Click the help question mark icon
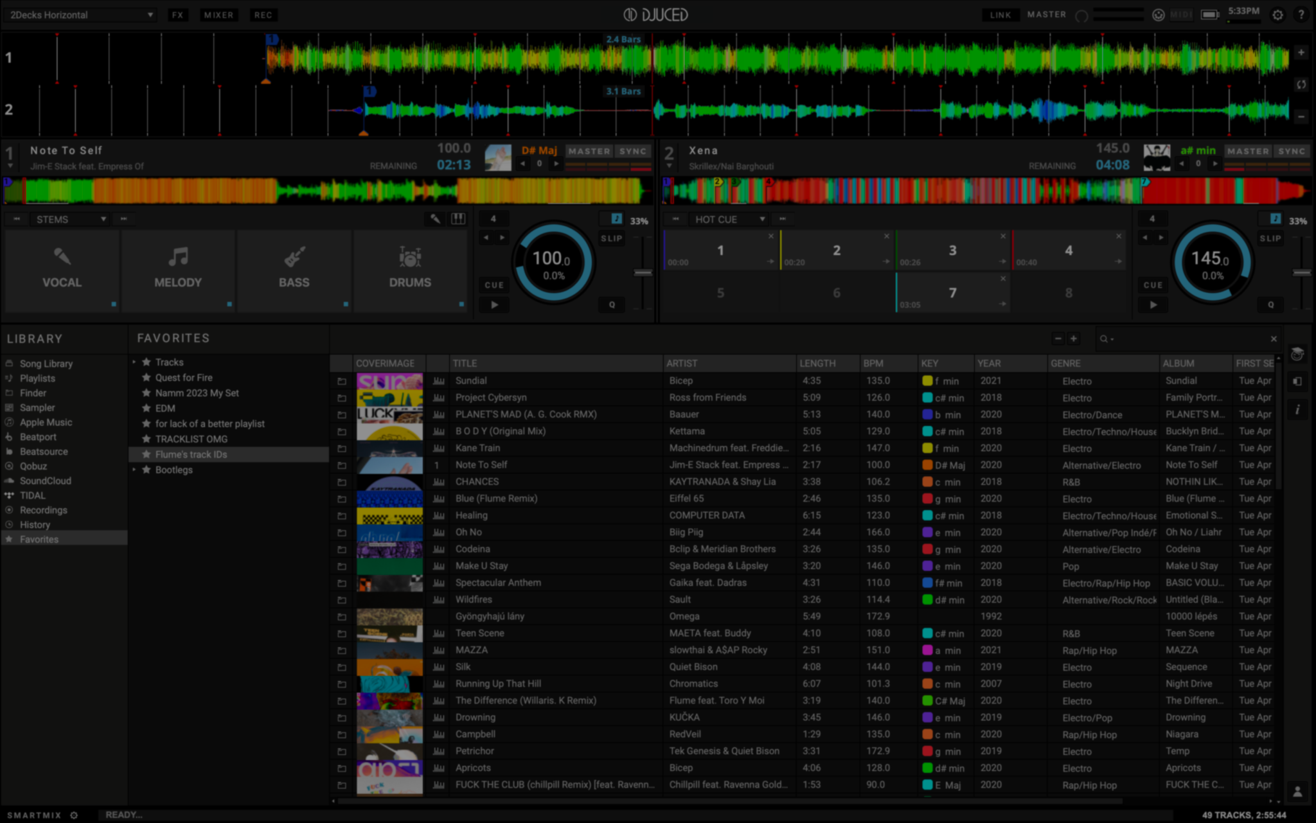Image resolution: width=1316 pixels, height=823 pixels. click(1303, 14)
